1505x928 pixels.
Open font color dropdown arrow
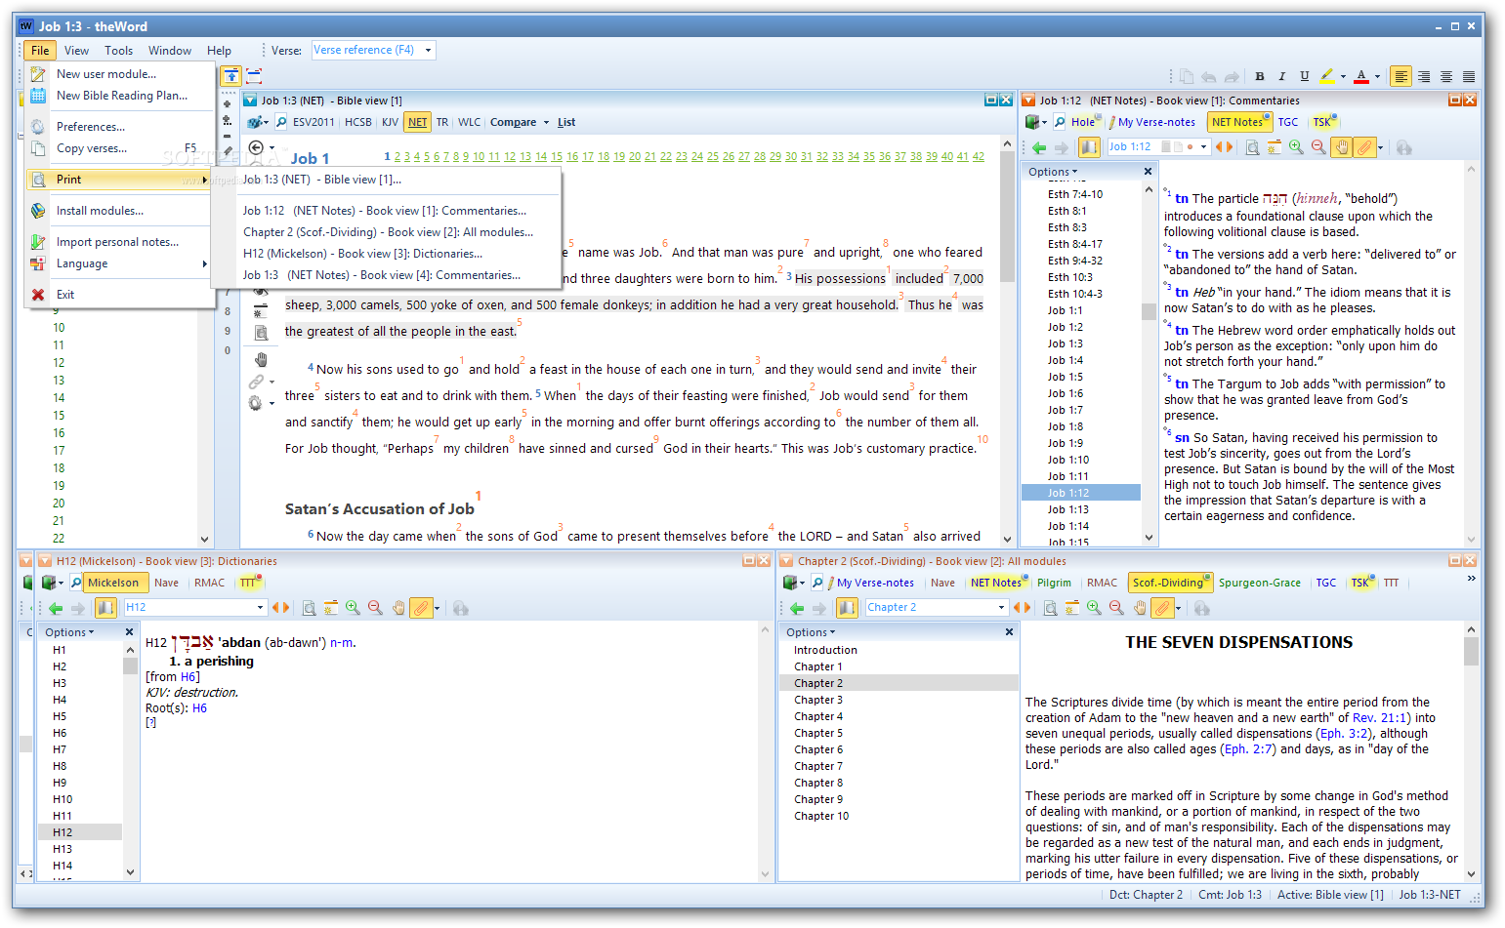point(1377,76)
